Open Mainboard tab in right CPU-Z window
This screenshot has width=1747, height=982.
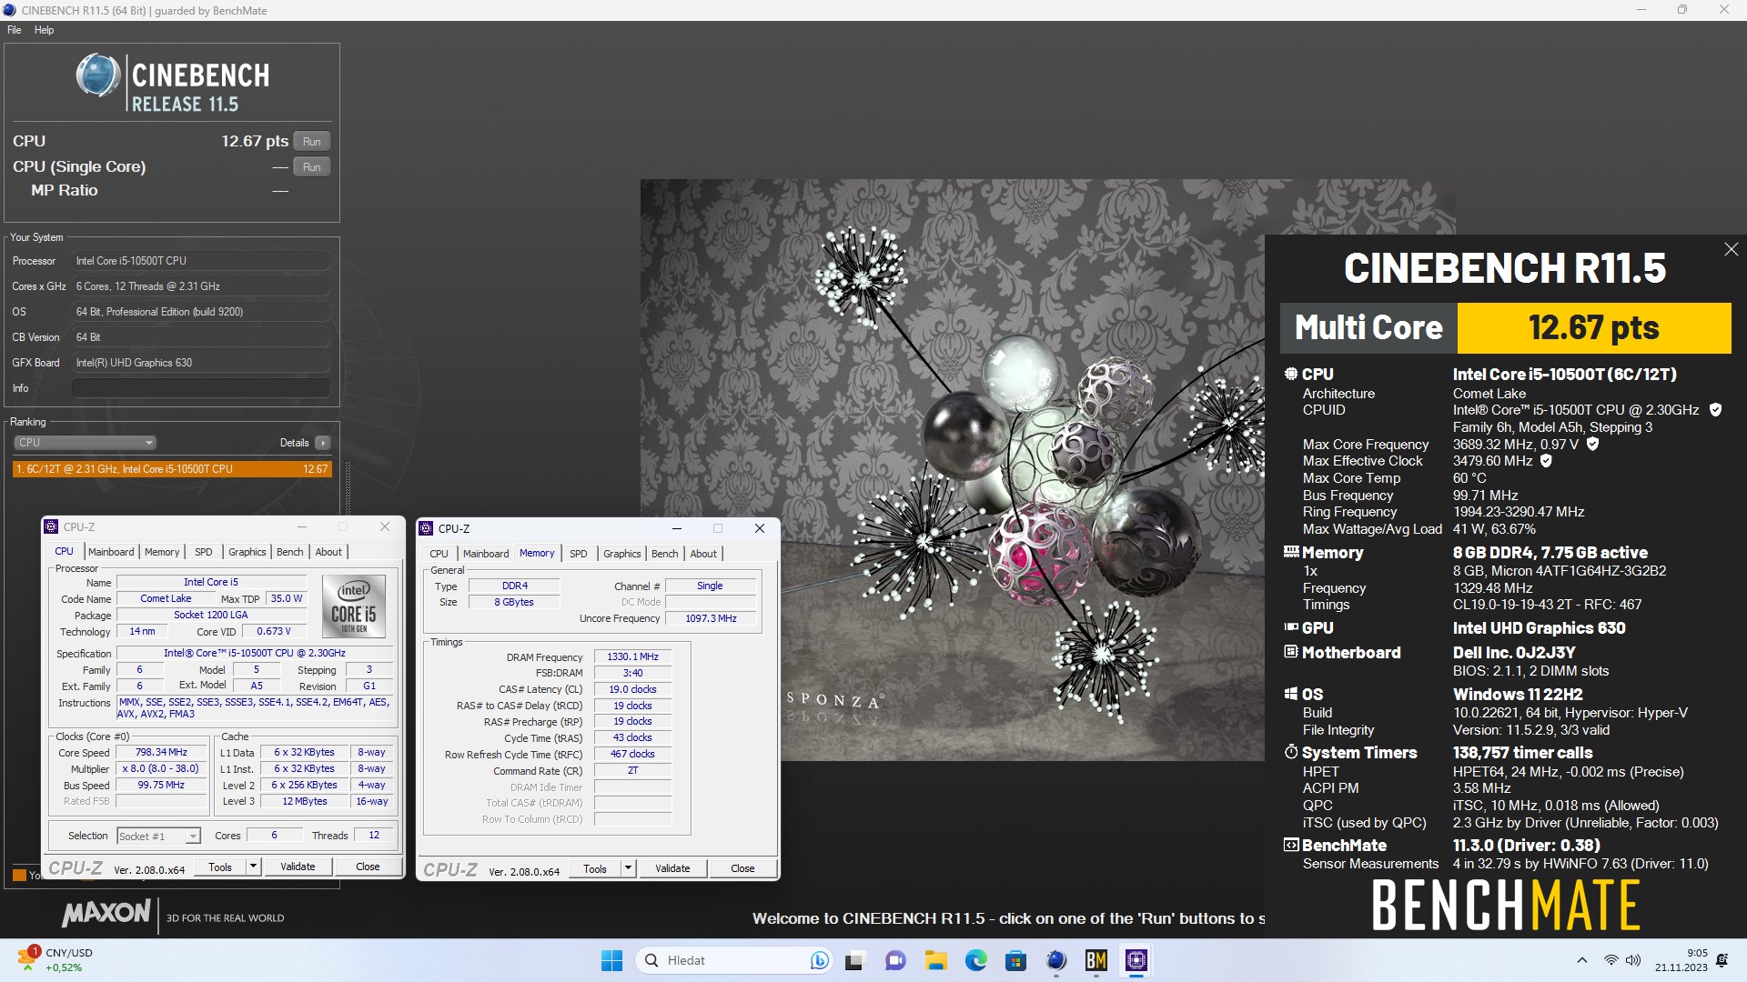tap(486, 554)
